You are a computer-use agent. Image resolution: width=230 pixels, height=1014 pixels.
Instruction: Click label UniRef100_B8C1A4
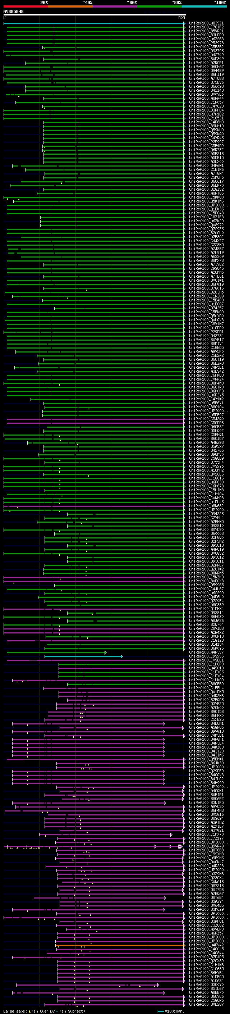pos(206,407)
